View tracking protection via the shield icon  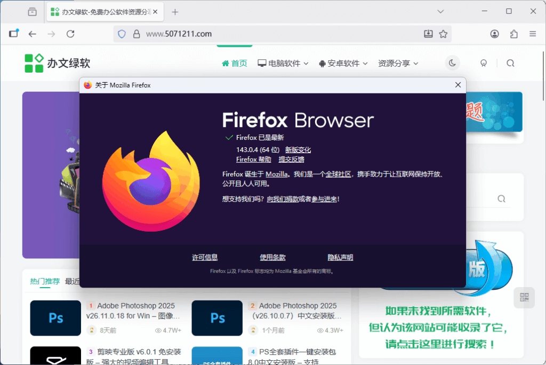point(122,34)
